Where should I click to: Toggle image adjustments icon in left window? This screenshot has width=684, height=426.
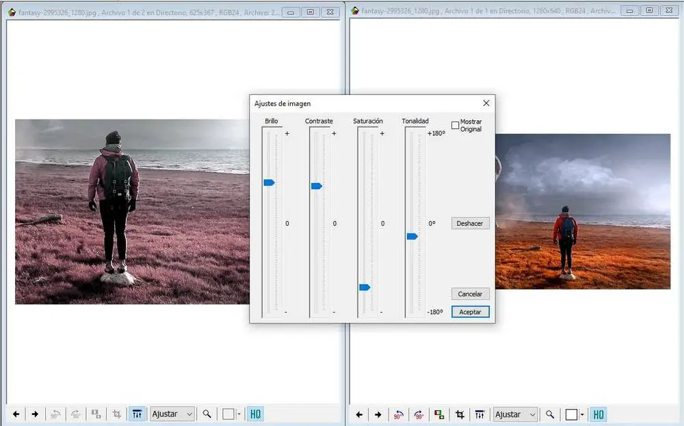pyautogui.click(x=137, y=414)
